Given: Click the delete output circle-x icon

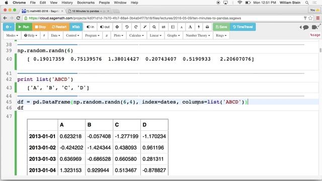Looking at the screenshot, I should click(117, 27).
